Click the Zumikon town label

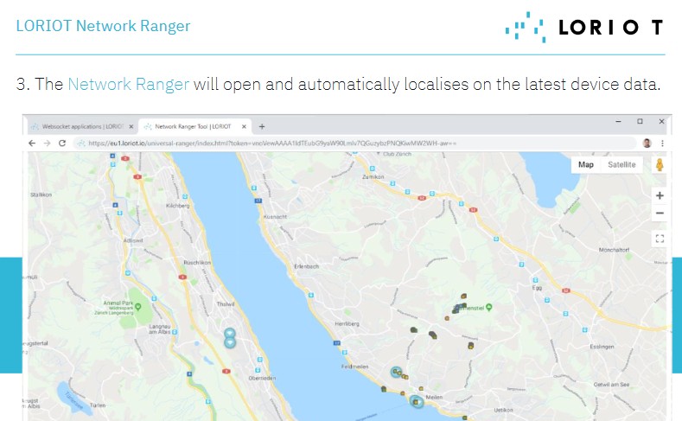click(373, 176)
